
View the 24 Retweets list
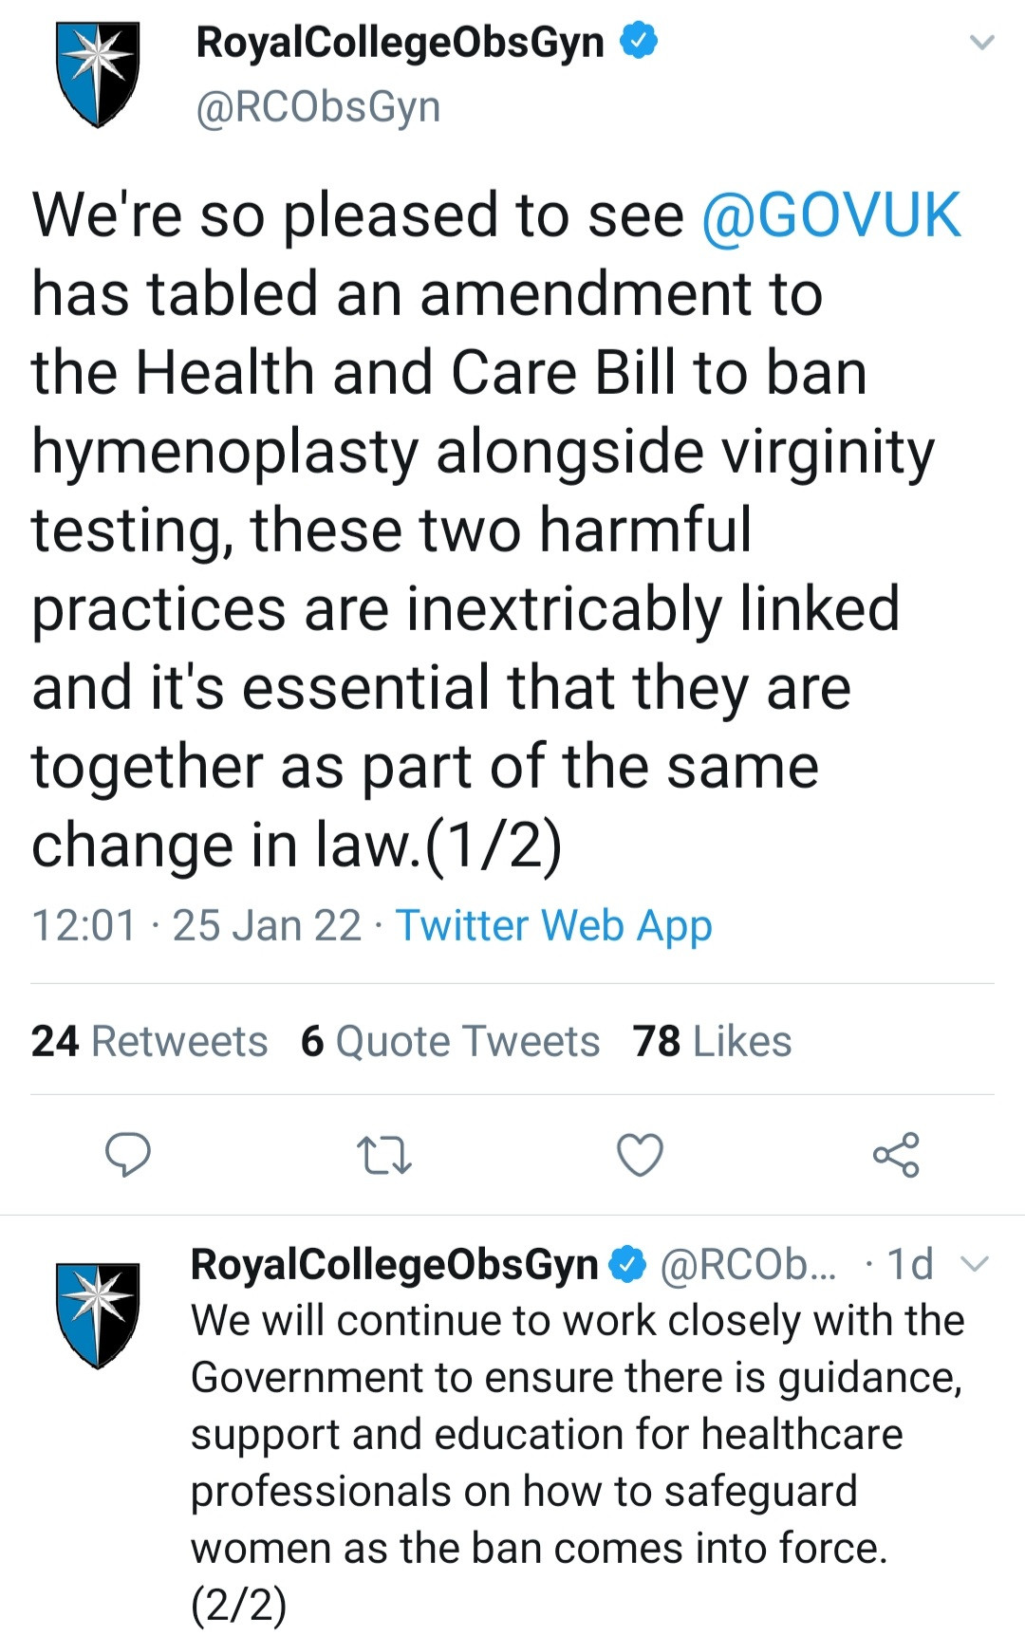coord(148,1040)
